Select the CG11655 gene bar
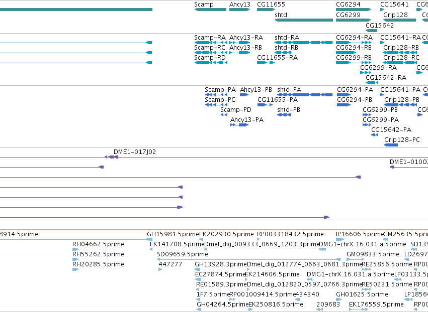This screenshot has width=428, height=312. click(x=266, y=10)
